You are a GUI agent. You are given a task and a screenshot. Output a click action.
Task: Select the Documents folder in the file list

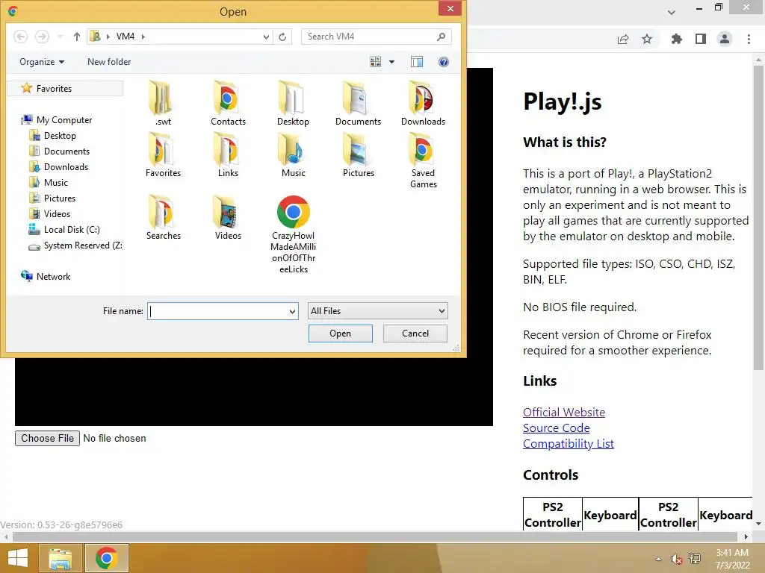pos(358,103)
